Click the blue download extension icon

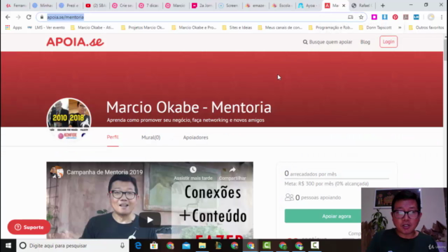click(384, 17)
